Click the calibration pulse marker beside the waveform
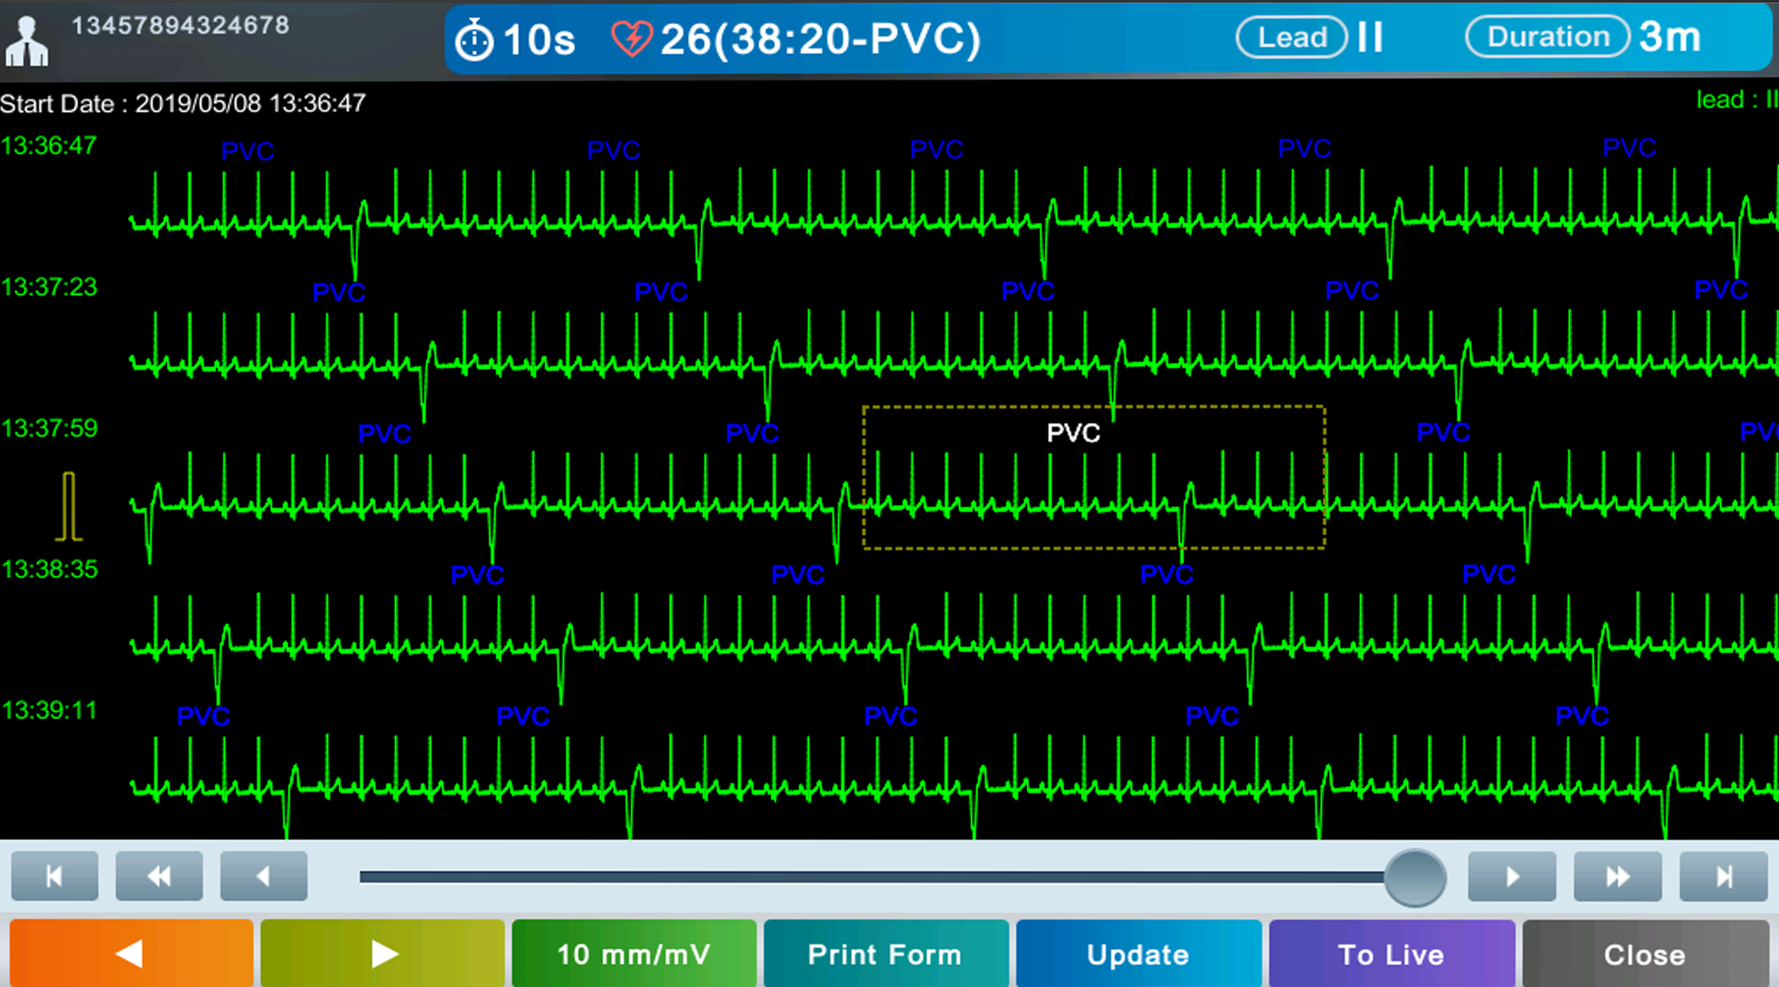1779x987 pixels. click(x=69, y=507)
